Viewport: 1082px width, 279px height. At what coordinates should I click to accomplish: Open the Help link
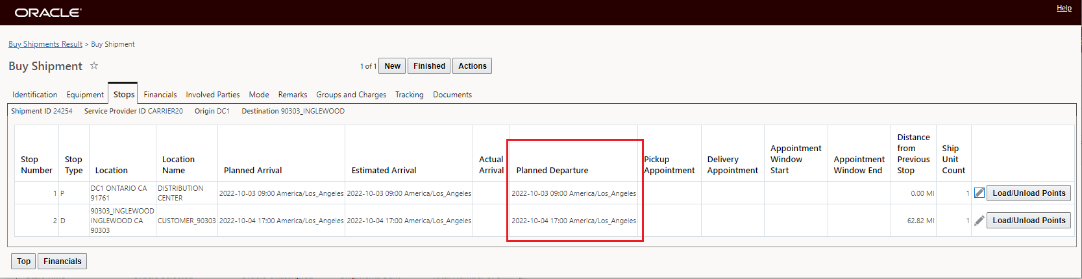[1064, 8]
